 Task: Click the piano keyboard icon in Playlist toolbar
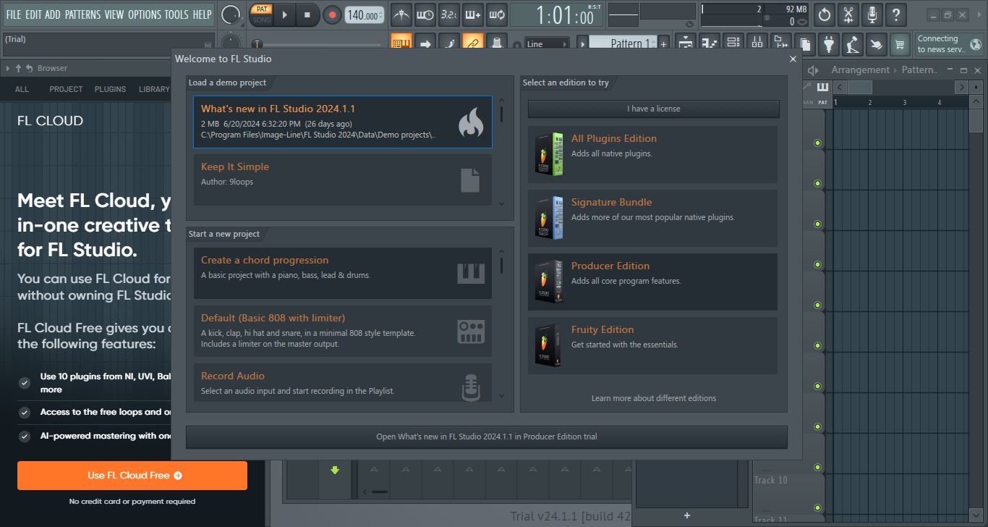tap(822, 87)
